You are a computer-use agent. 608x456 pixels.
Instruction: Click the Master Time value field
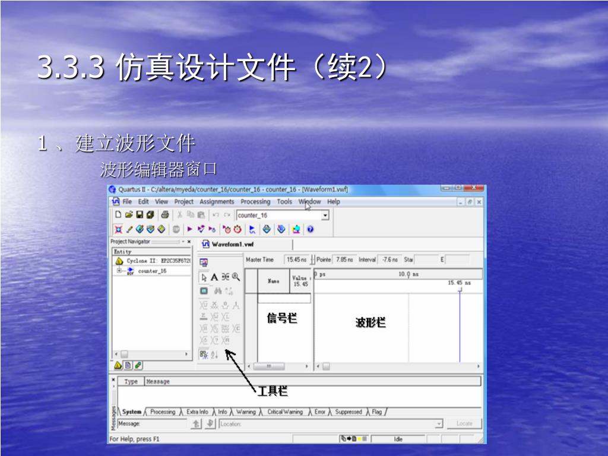296,259
